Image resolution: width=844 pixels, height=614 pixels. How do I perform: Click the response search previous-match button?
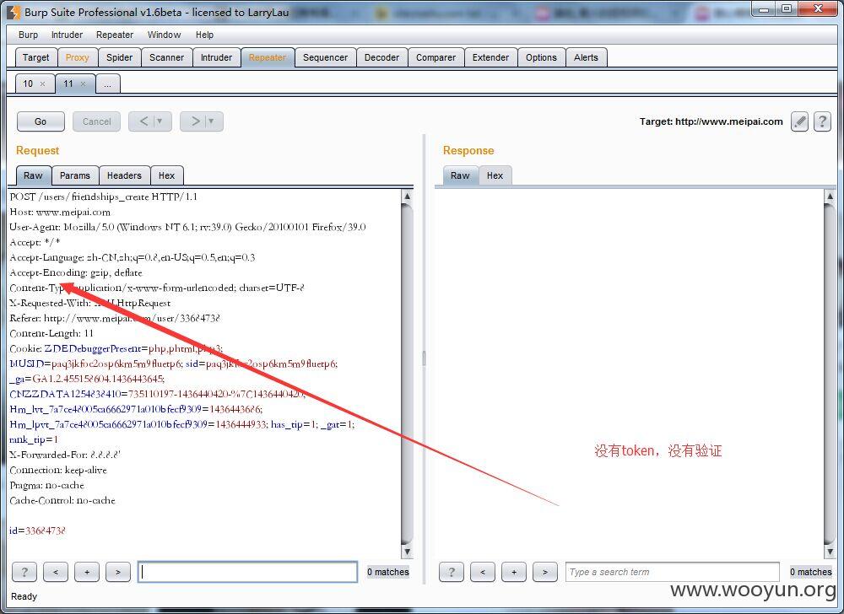click(482, 572)
